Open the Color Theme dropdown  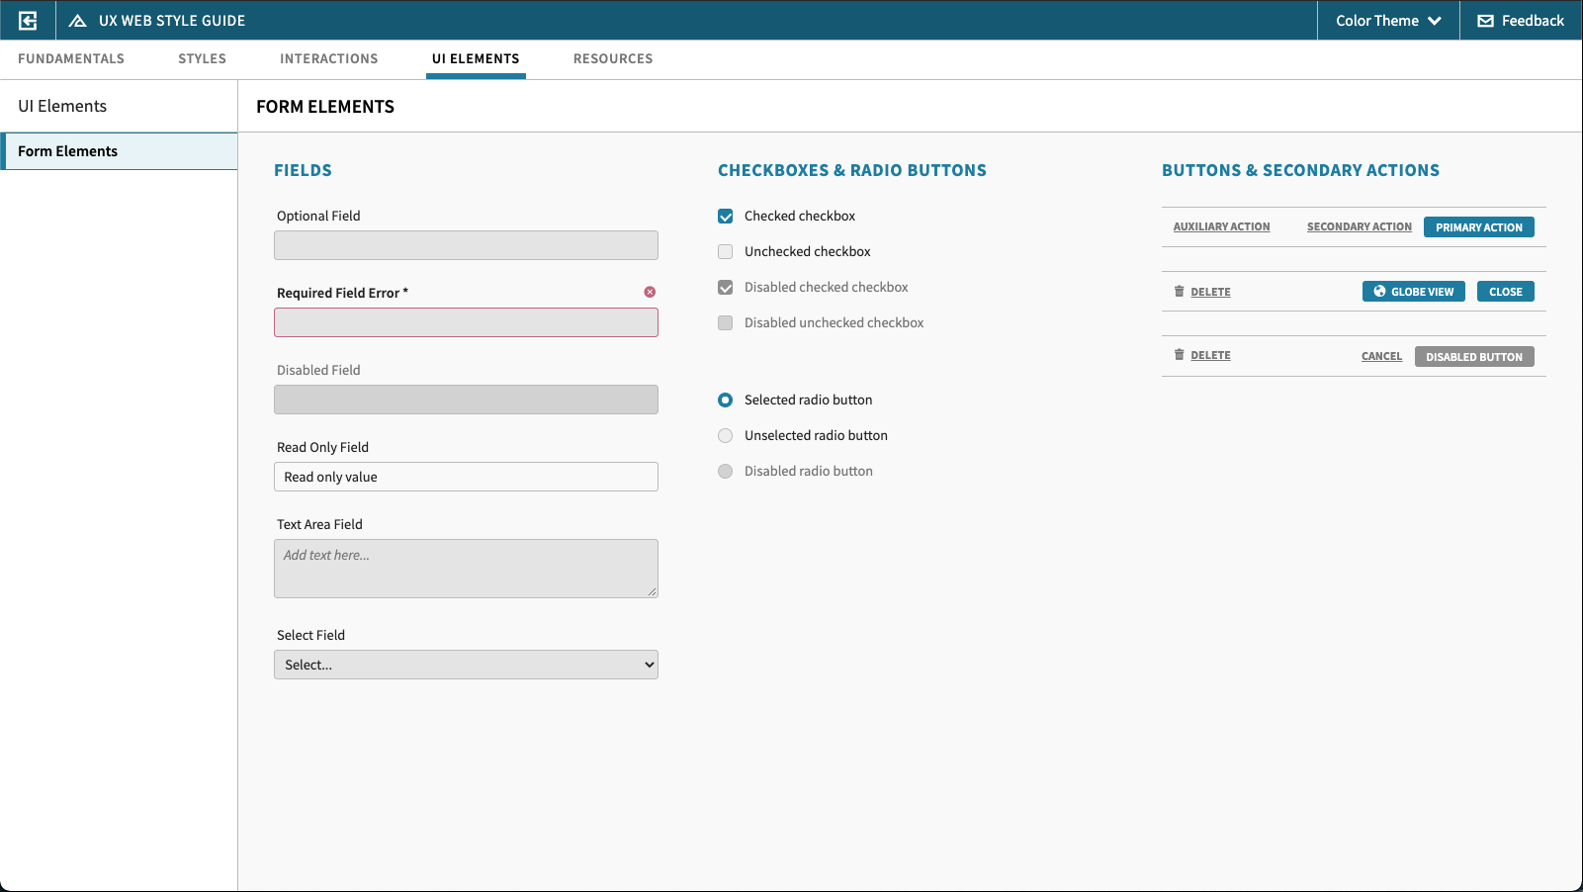[x=1387, y=21]
